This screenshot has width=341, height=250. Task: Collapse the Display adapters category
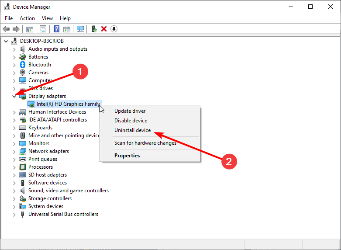click(14, 96)
